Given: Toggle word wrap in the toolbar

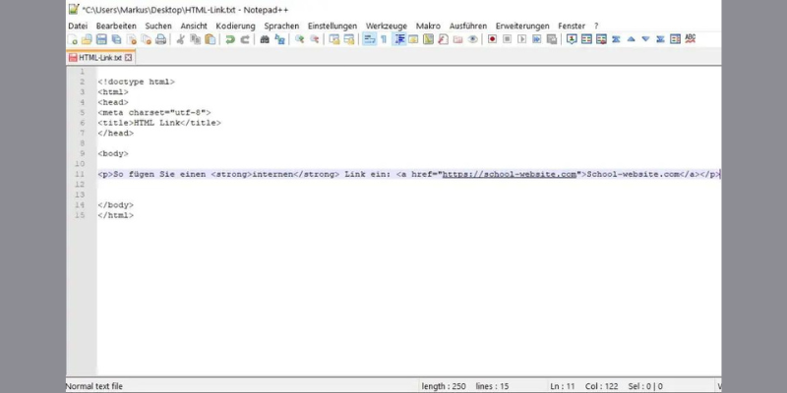Looking at the screenshot, I should pos(370,39).
